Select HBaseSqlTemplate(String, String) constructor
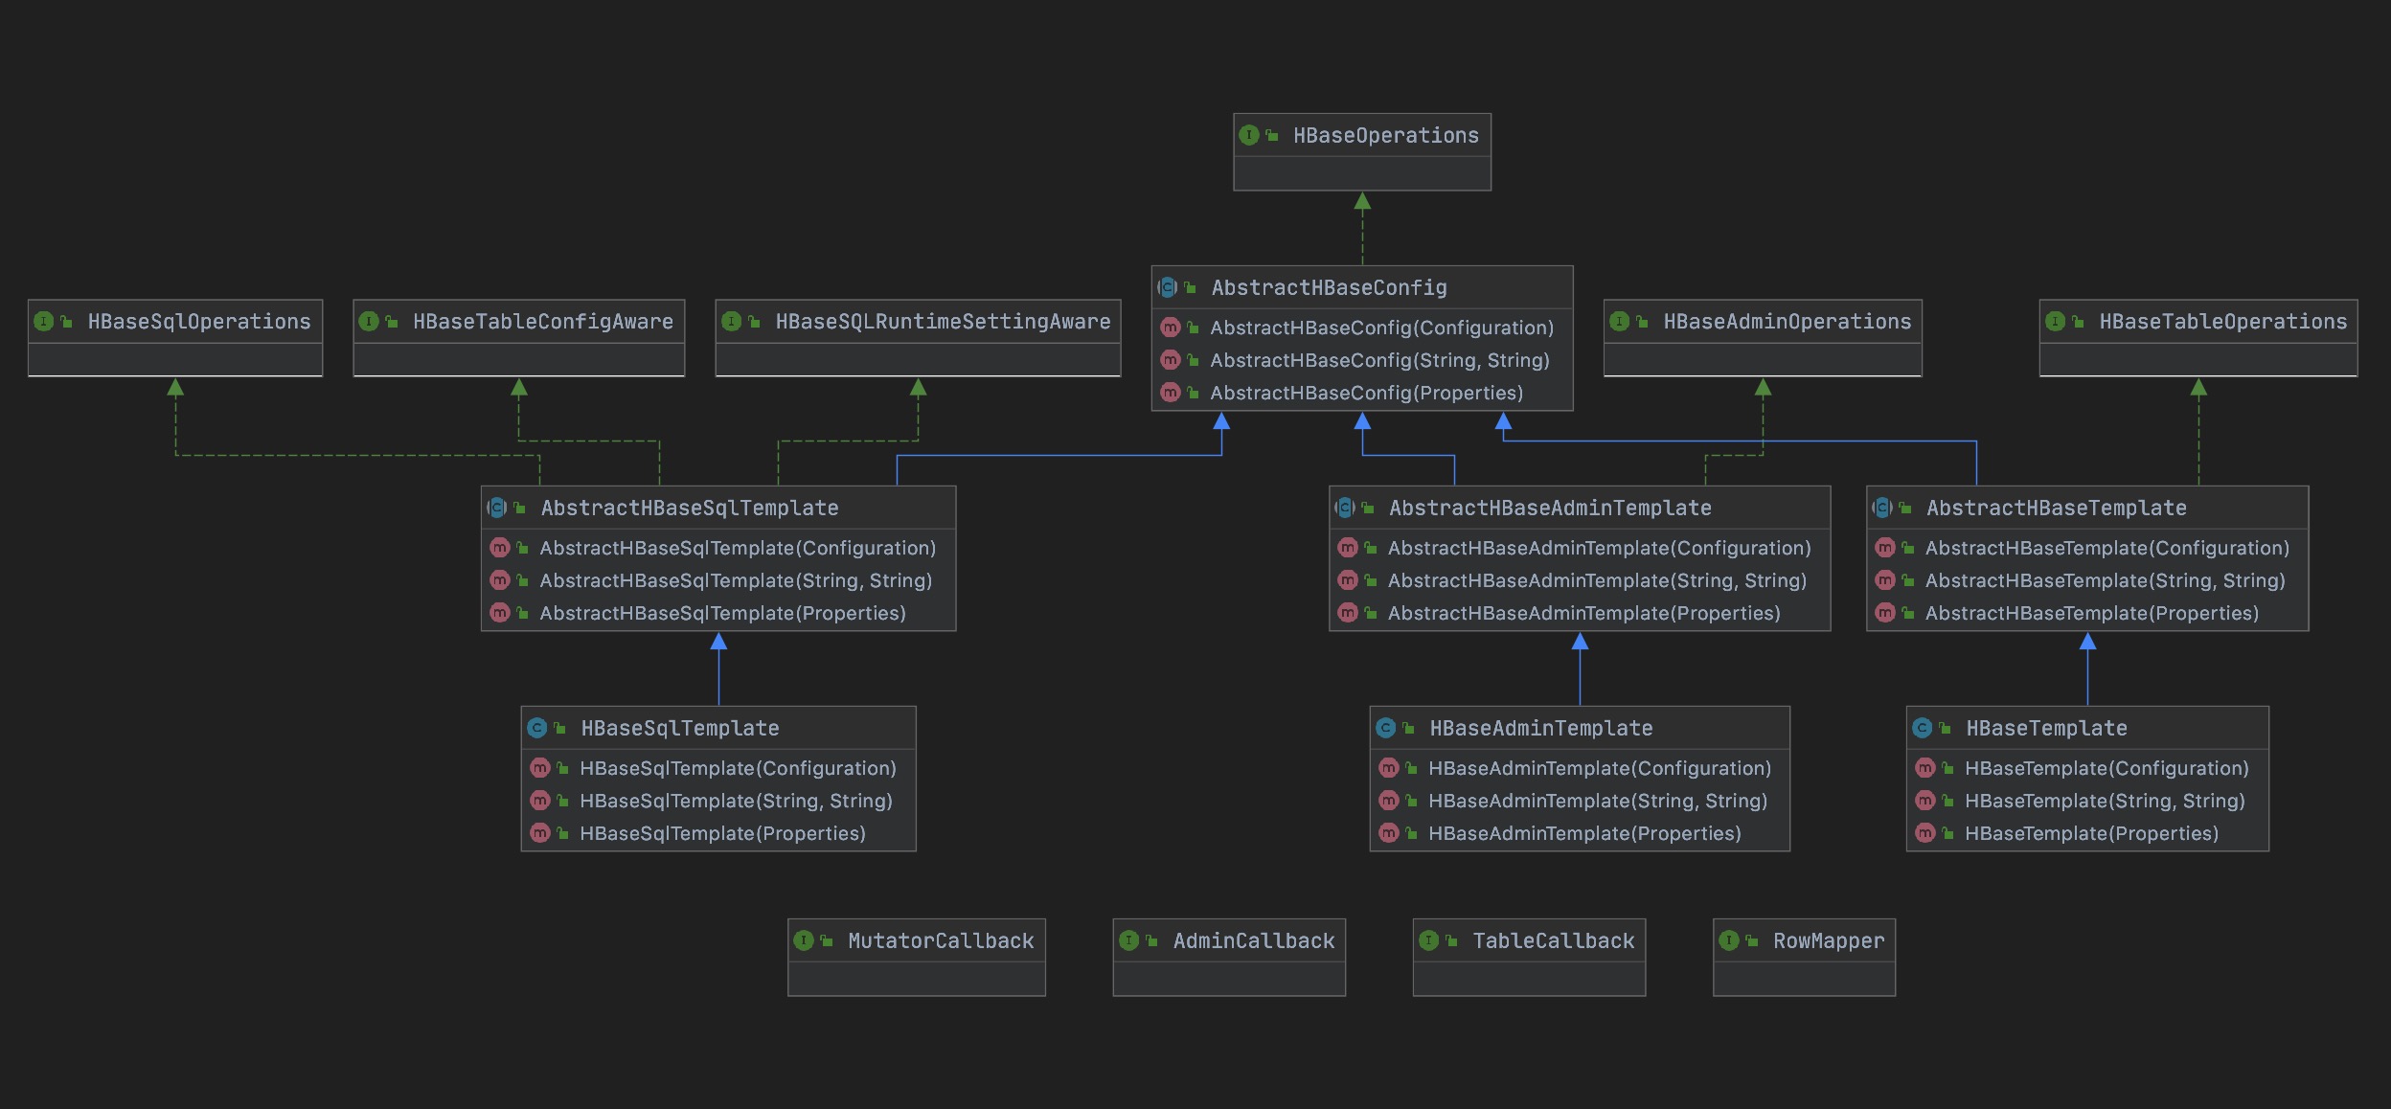2391x1109 pixels. pos(736,801)
